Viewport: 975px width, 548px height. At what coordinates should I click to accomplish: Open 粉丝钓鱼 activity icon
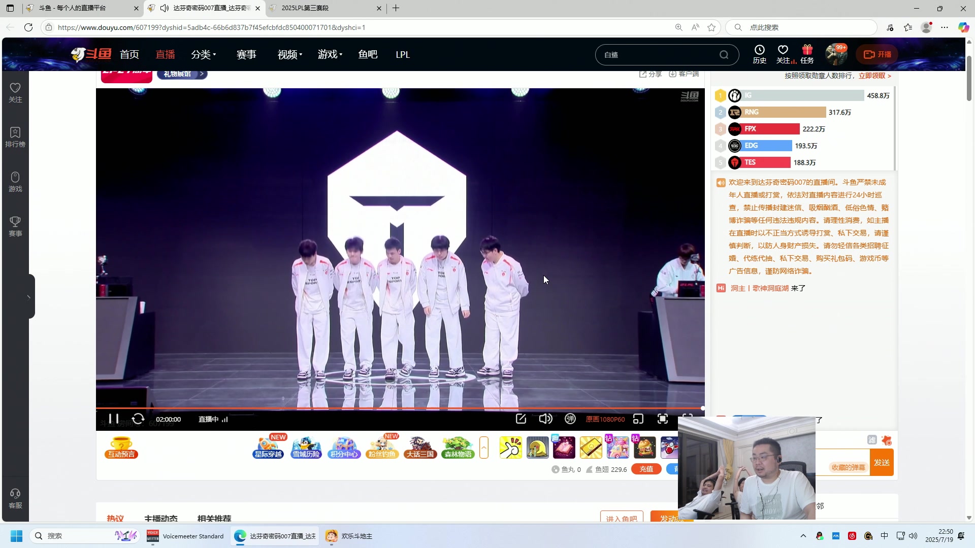click(x=382, y=448)
